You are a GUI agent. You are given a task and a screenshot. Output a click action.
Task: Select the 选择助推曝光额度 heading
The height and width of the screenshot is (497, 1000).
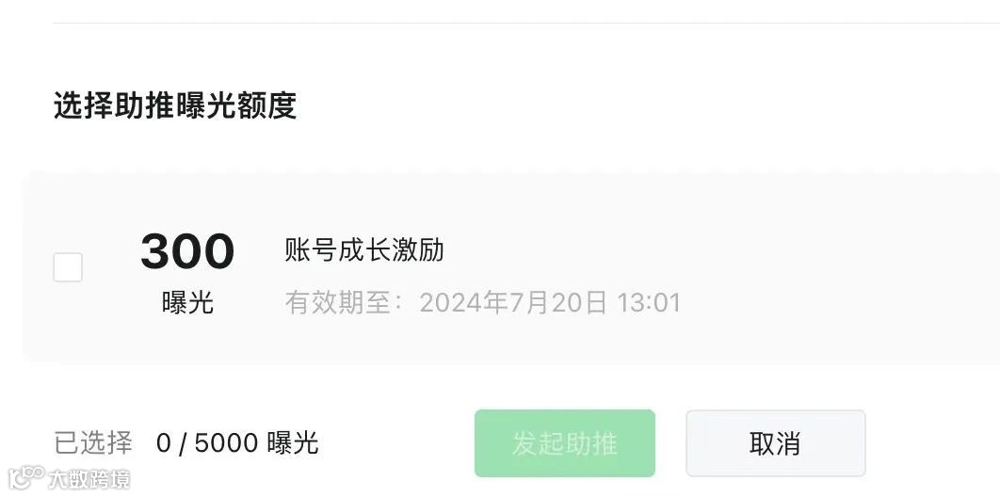[175, 105]
